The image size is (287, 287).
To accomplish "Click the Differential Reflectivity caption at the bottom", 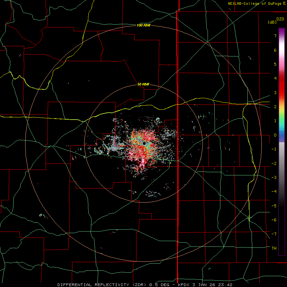I will click(x=145, y=285).
